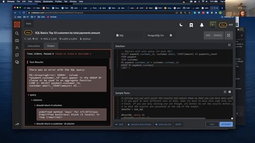
Task: Toggle fullscreen layout button beside EMACS
Action: click(x=229, y=35)
